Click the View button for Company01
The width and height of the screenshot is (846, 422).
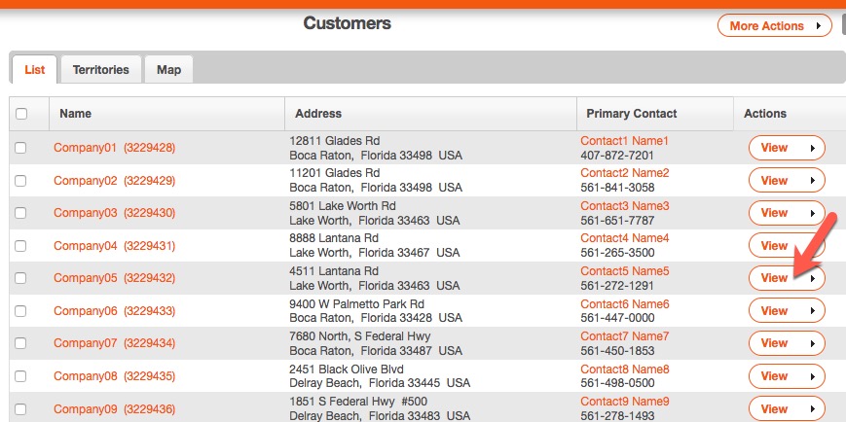pyautogui.click(x=774, y=148)
